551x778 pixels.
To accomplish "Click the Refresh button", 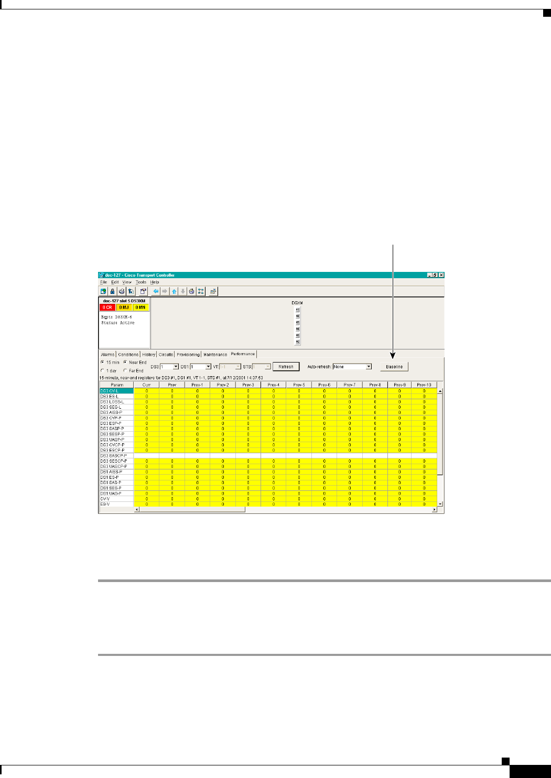I will point(286,367).
